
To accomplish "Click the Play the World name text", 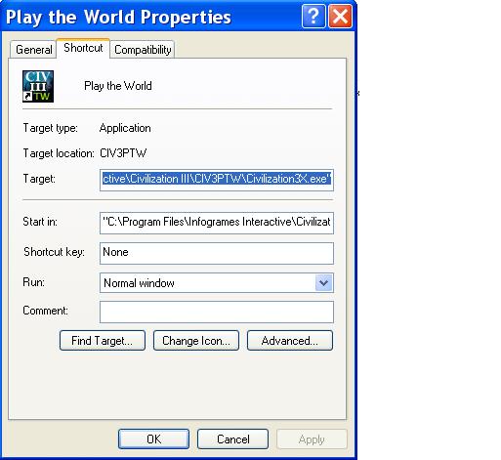I will [x=118, y=86].
